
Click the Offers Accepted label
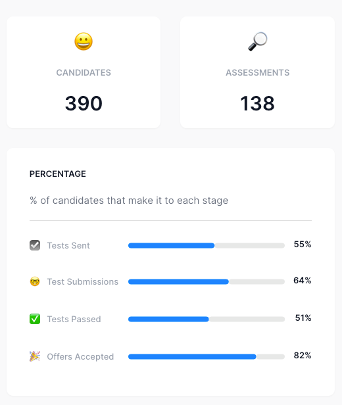click(80, 356)
